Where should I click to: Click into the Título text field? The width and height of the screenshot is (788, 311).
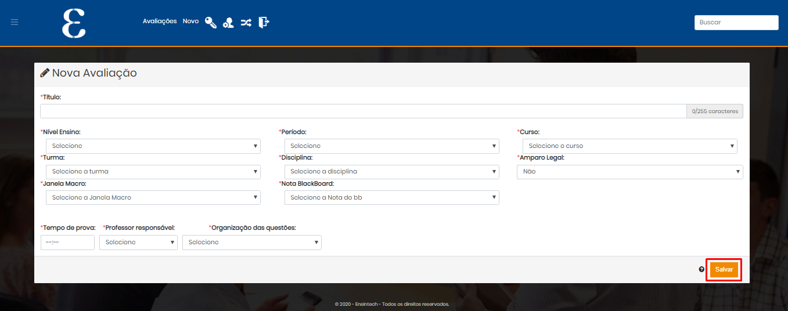(x=363, y=111)
